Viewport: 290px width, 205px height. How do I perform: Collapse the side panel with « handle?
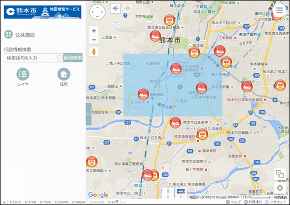89,114
